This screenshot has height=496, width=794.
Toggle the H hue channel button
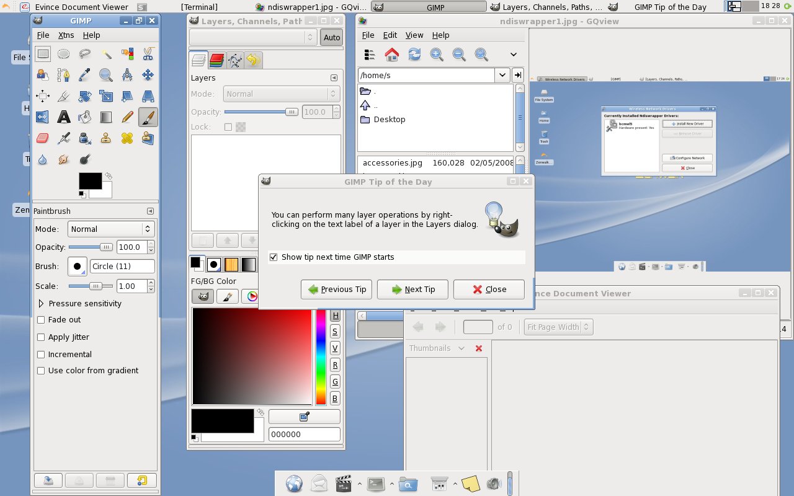click(335, 316)
